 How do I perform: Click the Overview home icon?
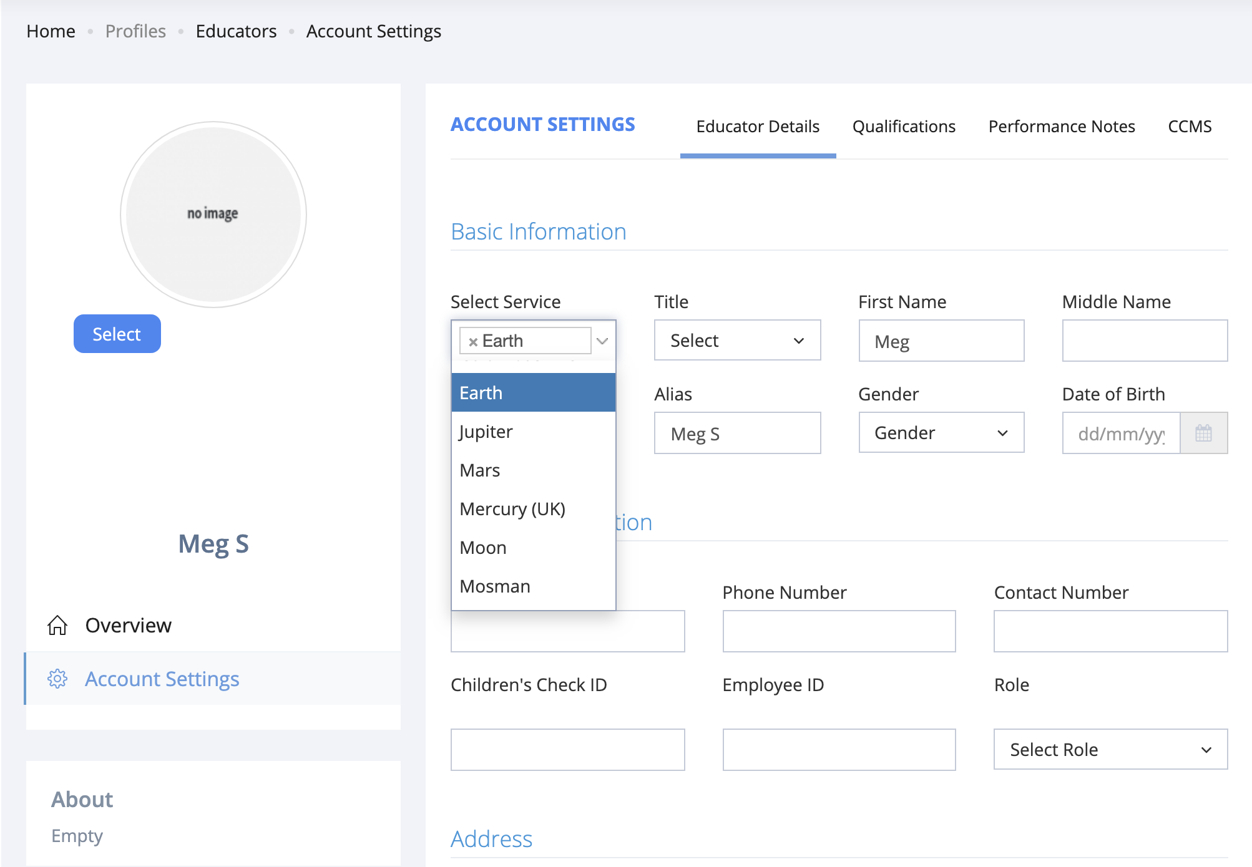pos(57,625)
